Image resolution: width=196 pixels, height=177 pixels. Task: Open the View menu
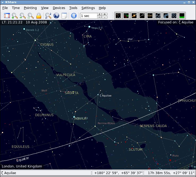(45, 8)
